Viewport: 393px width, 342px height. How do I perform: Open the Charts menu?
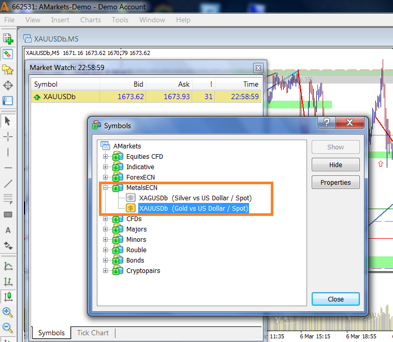[91, 20]
